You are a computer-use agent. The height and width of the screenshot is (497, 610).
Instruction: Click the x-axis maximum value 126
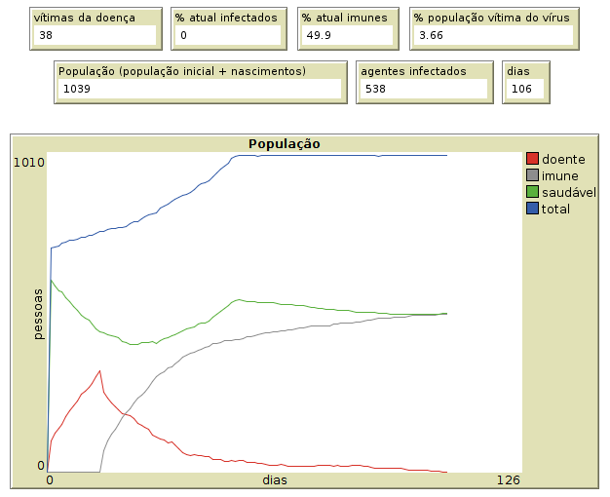click(509, 479)
